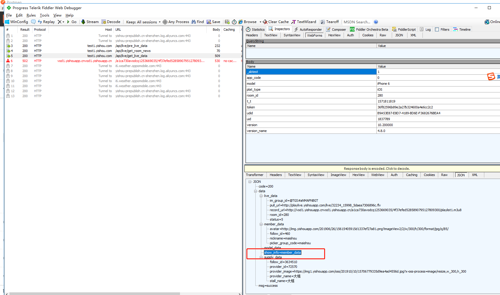This screenshot has height=295, width=500.
Task: Click the camera screenshot icon
Action: pos(227,22)
